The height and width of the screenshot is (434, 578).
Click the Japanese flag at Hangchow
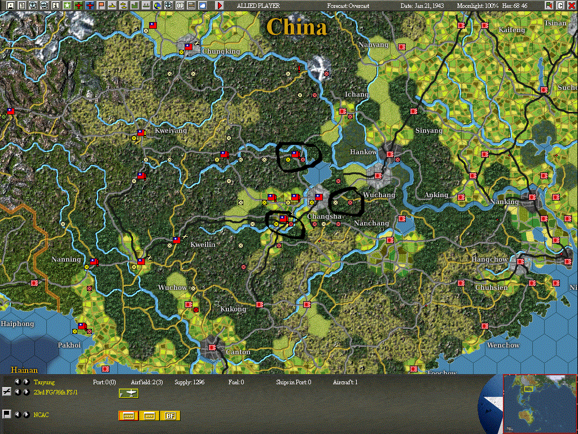(x=520, y=262)
